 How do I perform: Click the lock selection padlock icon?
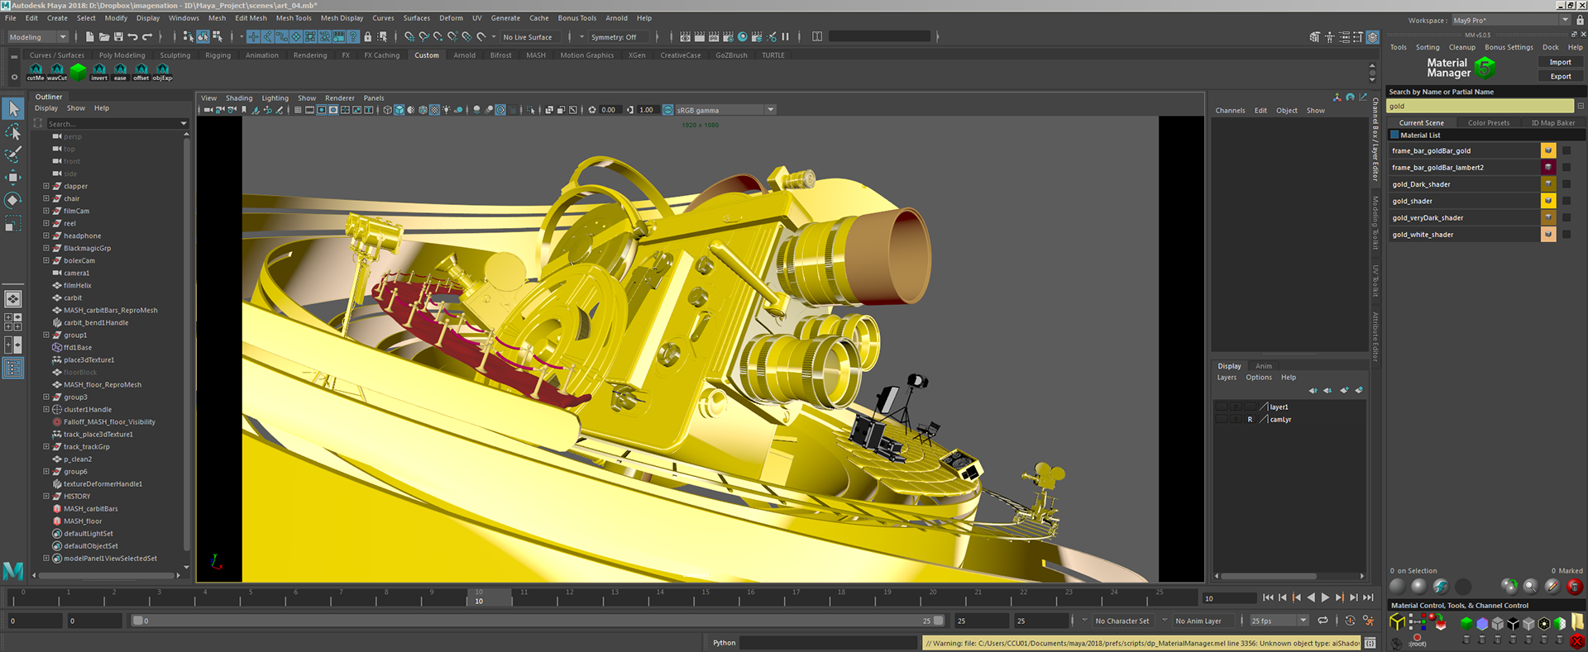(367, 36)
